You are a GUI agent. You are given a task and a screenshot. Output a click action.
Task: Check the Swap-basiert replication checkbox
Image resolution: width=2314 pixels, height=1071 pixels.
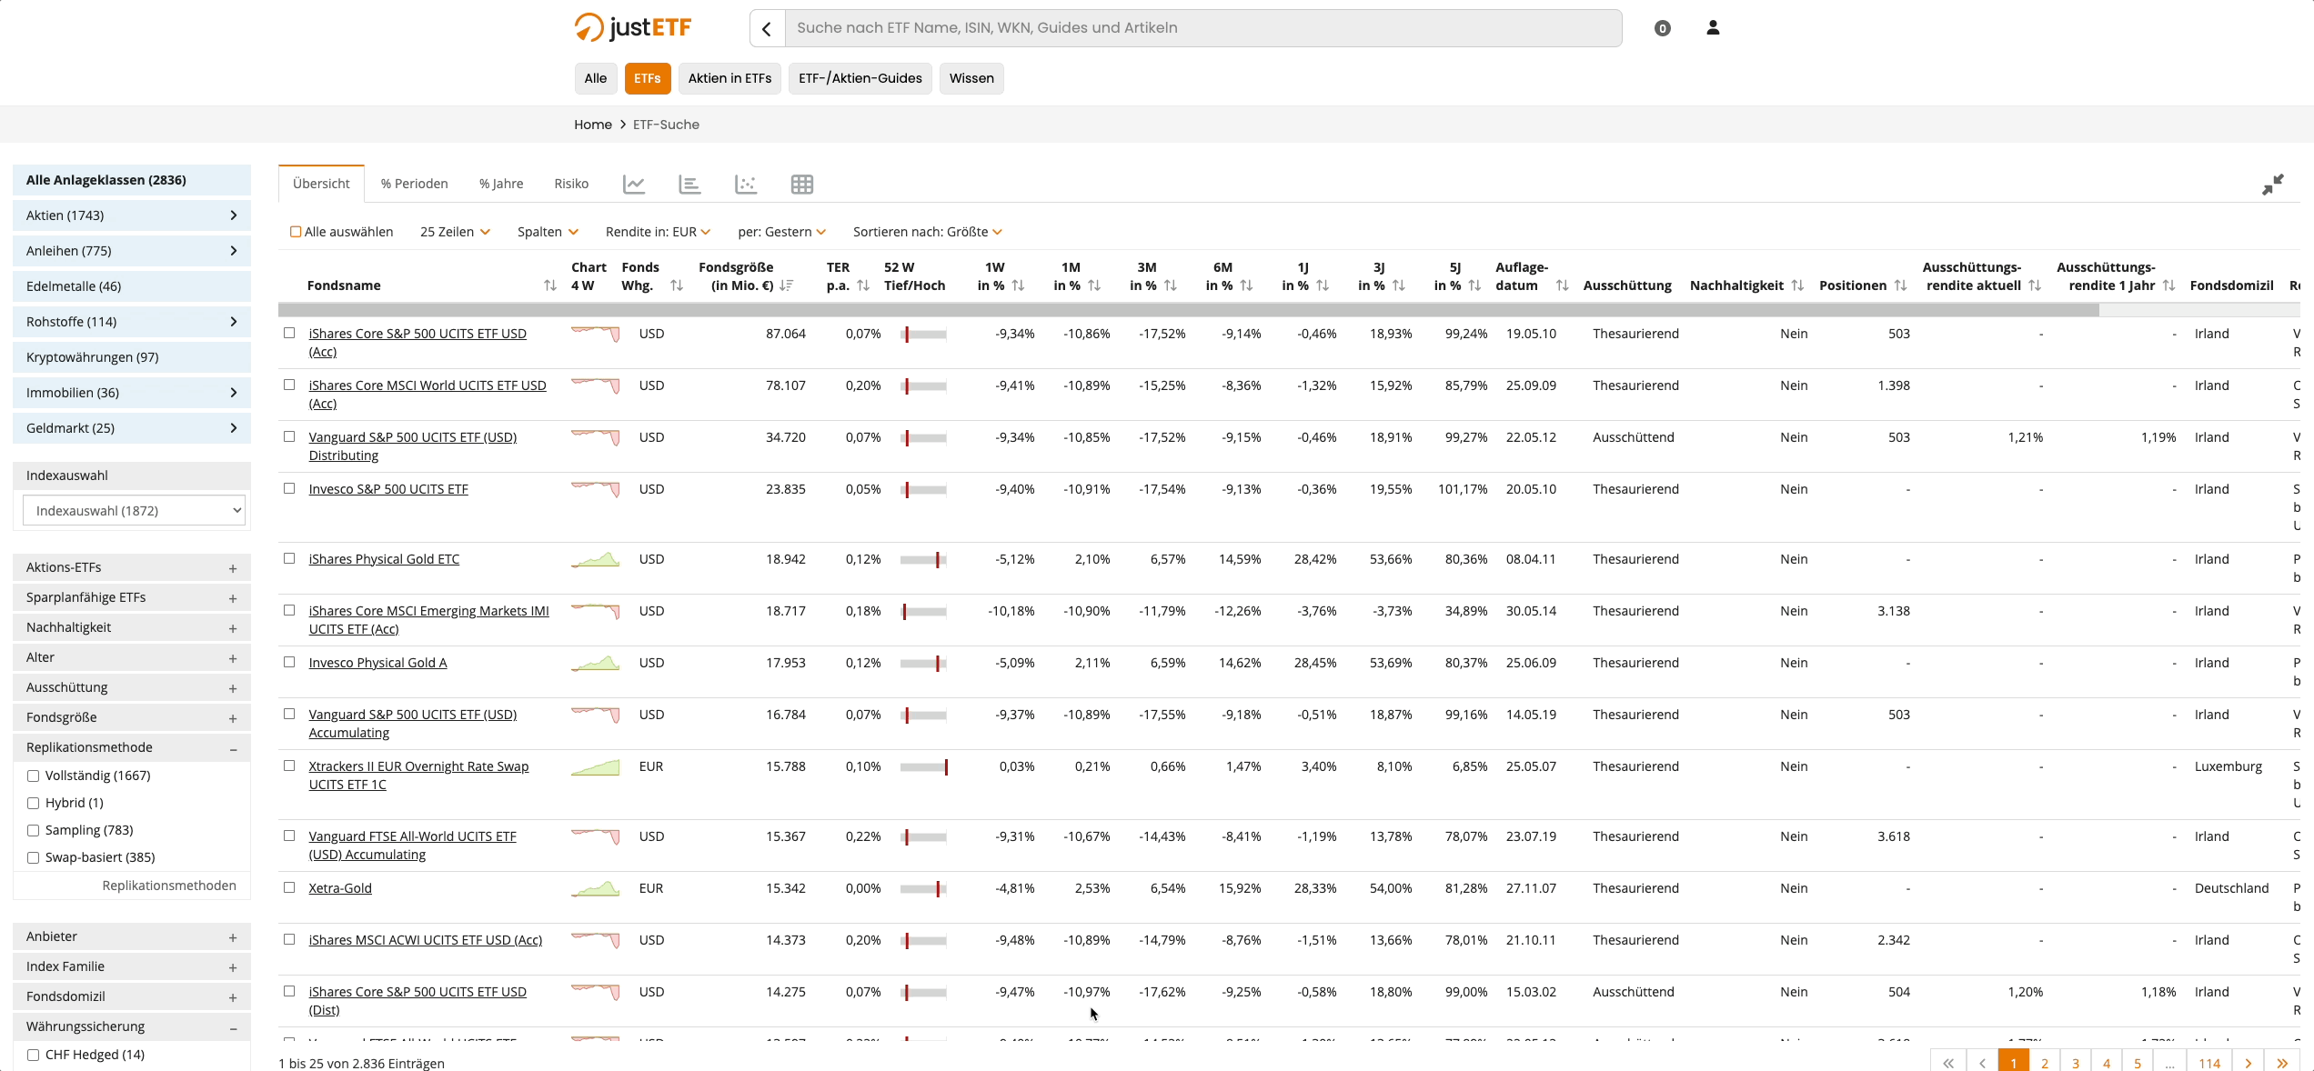click(34, 857)
